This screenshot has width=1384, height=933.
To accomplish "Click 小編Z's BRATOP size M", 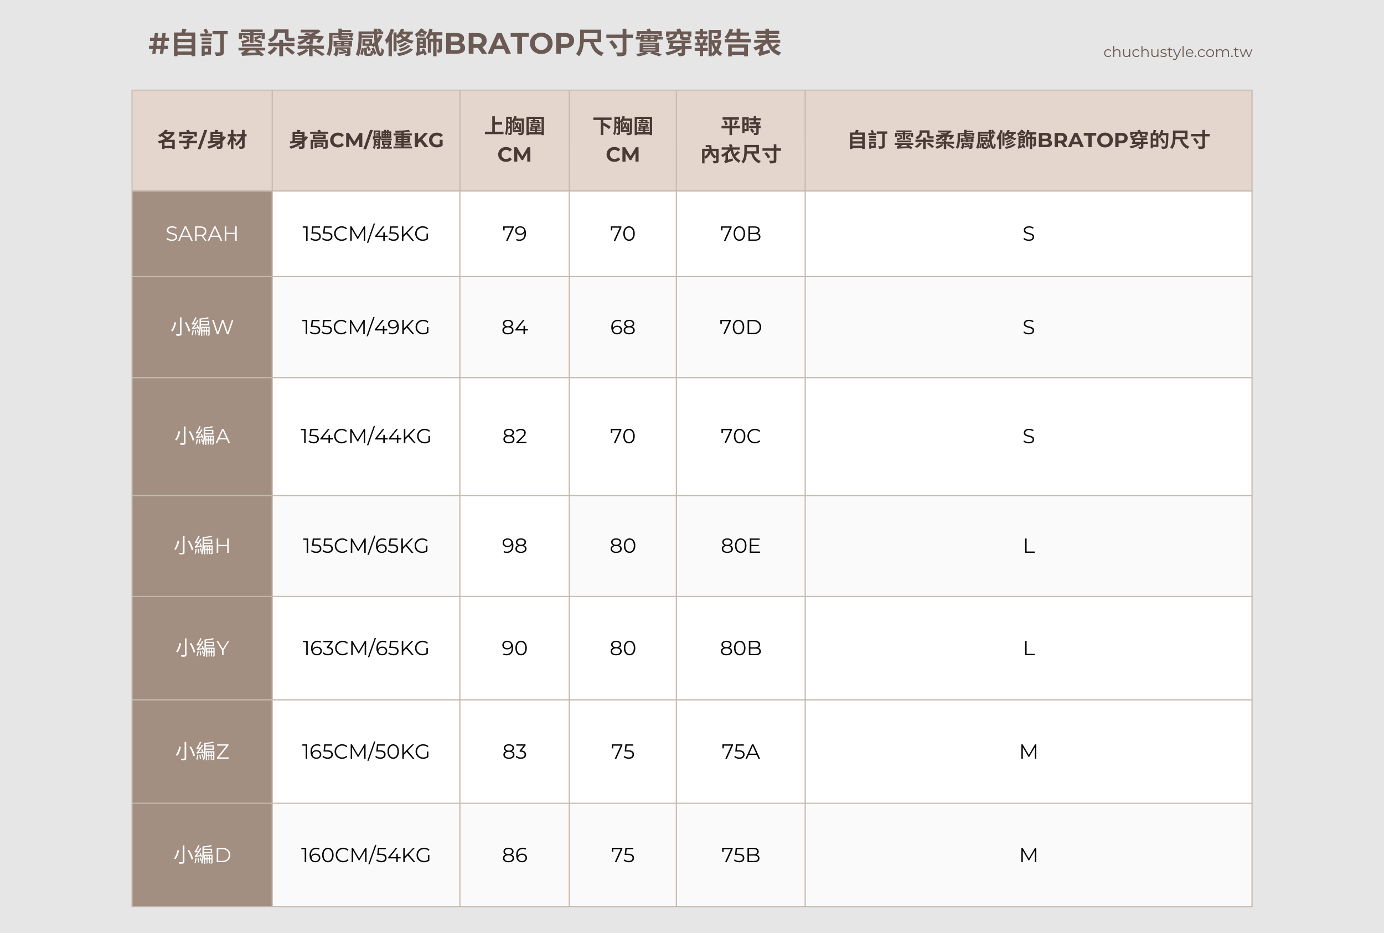I will coord(1029,751).
